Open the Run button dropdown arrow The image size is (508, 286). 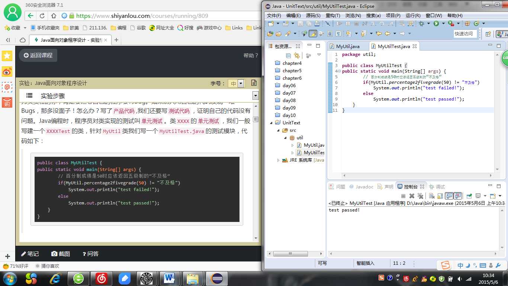click(443, 23)
